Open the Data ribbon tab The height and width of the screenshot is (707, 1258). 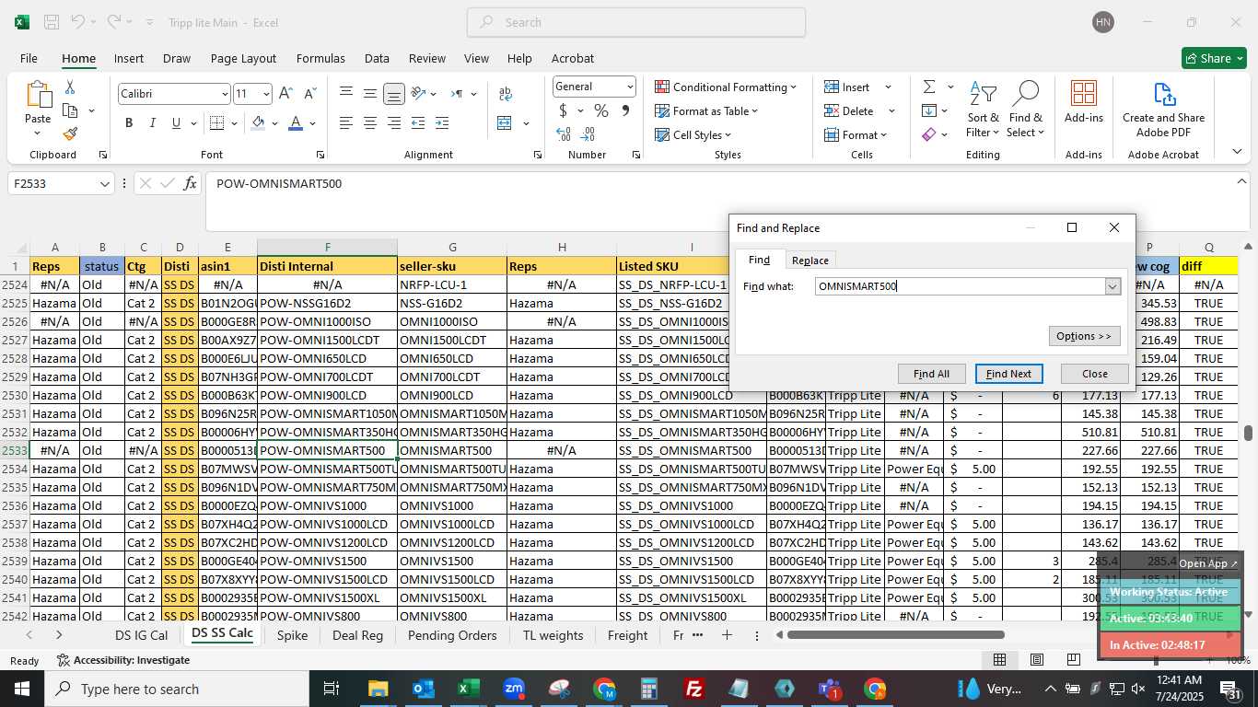[x=377, y=58]
